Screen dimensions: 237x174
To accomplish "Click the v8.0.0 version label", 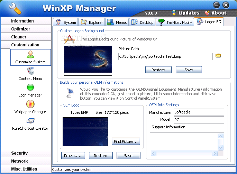I will tap(151, 13).
